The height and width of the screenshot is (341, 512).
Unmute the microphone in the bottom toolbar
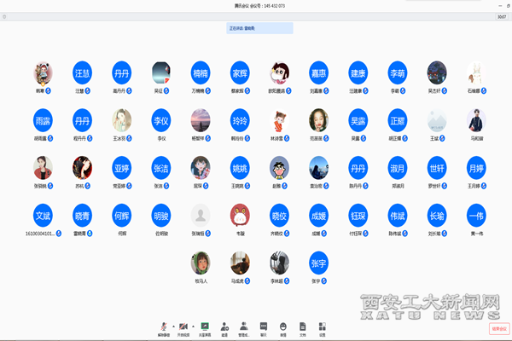[x=164, y=327]
